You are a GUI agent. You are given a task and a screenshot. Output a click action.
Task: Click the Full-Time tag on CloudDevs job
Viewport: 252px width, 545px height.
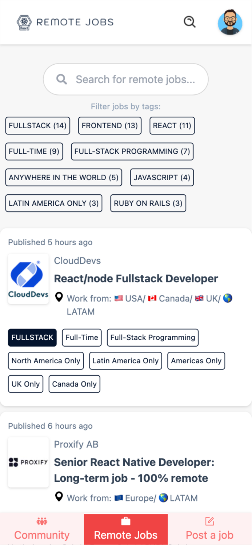pyautogui.click(x=81, y=338)
